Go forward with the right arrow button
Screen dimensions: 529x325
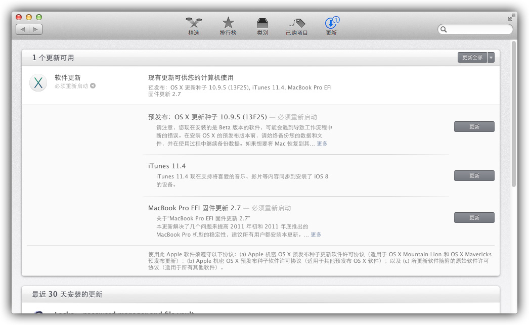click(x=36, y=29)
